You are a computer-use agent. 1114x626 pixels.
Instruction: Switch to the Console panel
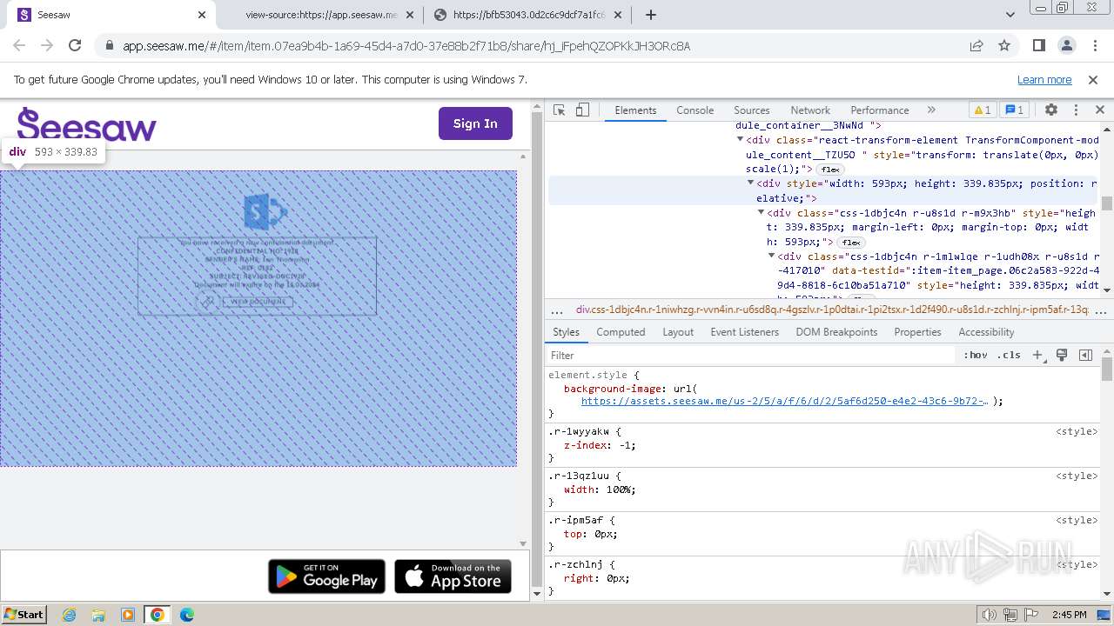695,110
